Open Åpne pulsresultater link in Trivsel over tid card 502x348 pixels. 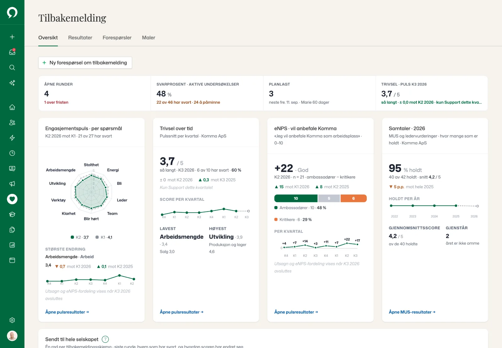pos(182,312)
